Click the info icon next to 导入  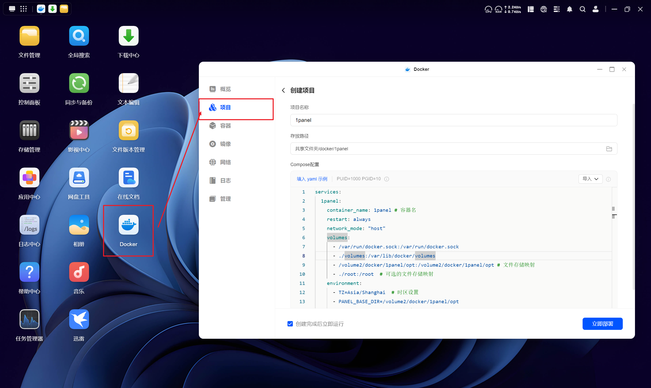pos(608,179)
